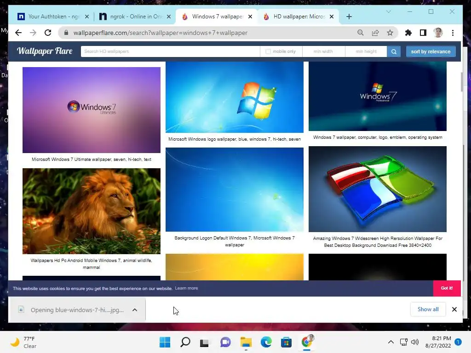The height and width of the screenshot is (353, 471).
Task: Open Wallpaper Flare home logo
Action: [x=45, y=51]
